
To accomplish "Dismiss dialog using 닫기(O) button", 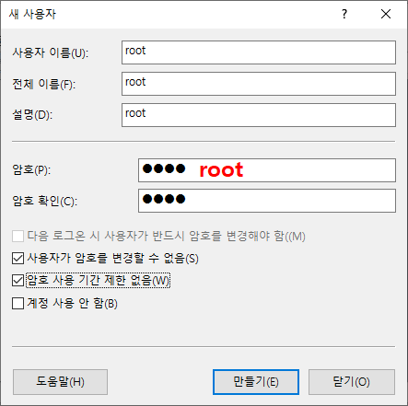I will coord(352,382).
